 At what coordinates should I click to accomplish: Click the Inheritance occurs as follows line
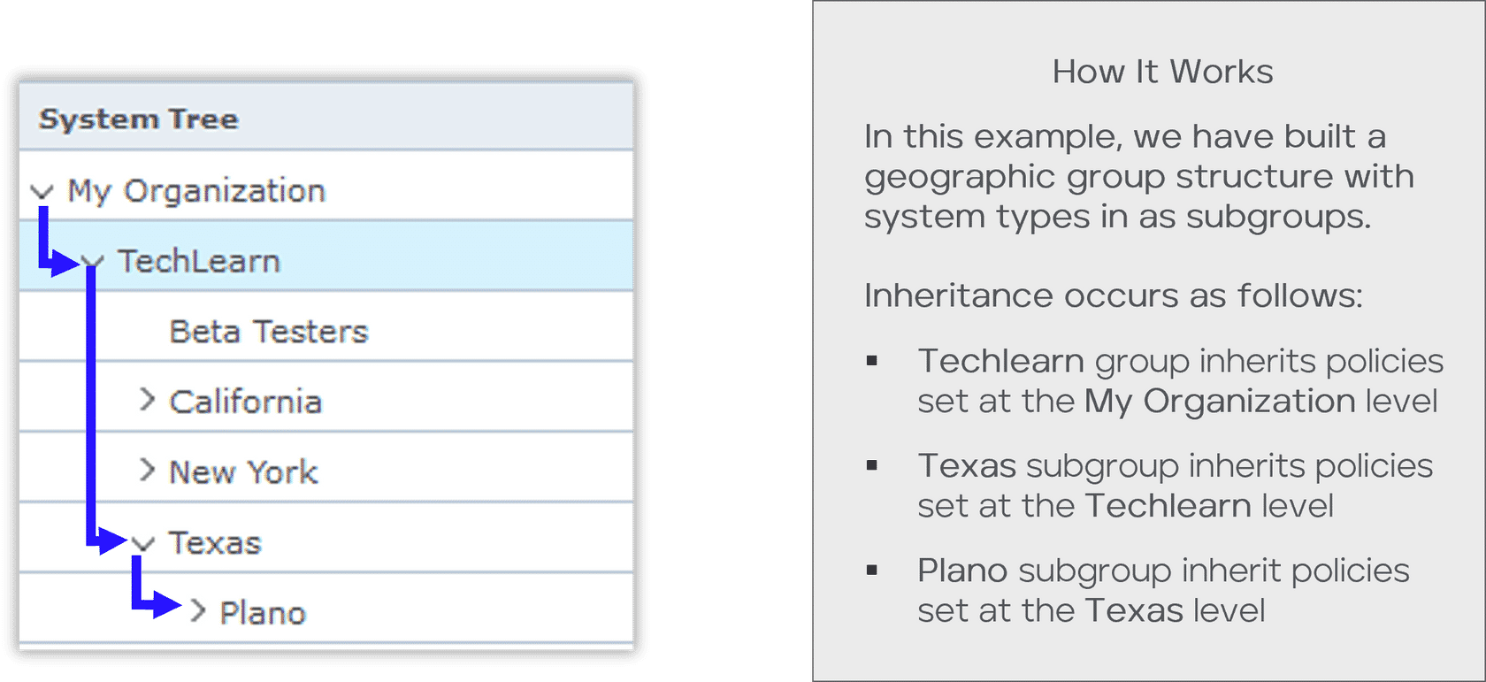(1113, 295)
